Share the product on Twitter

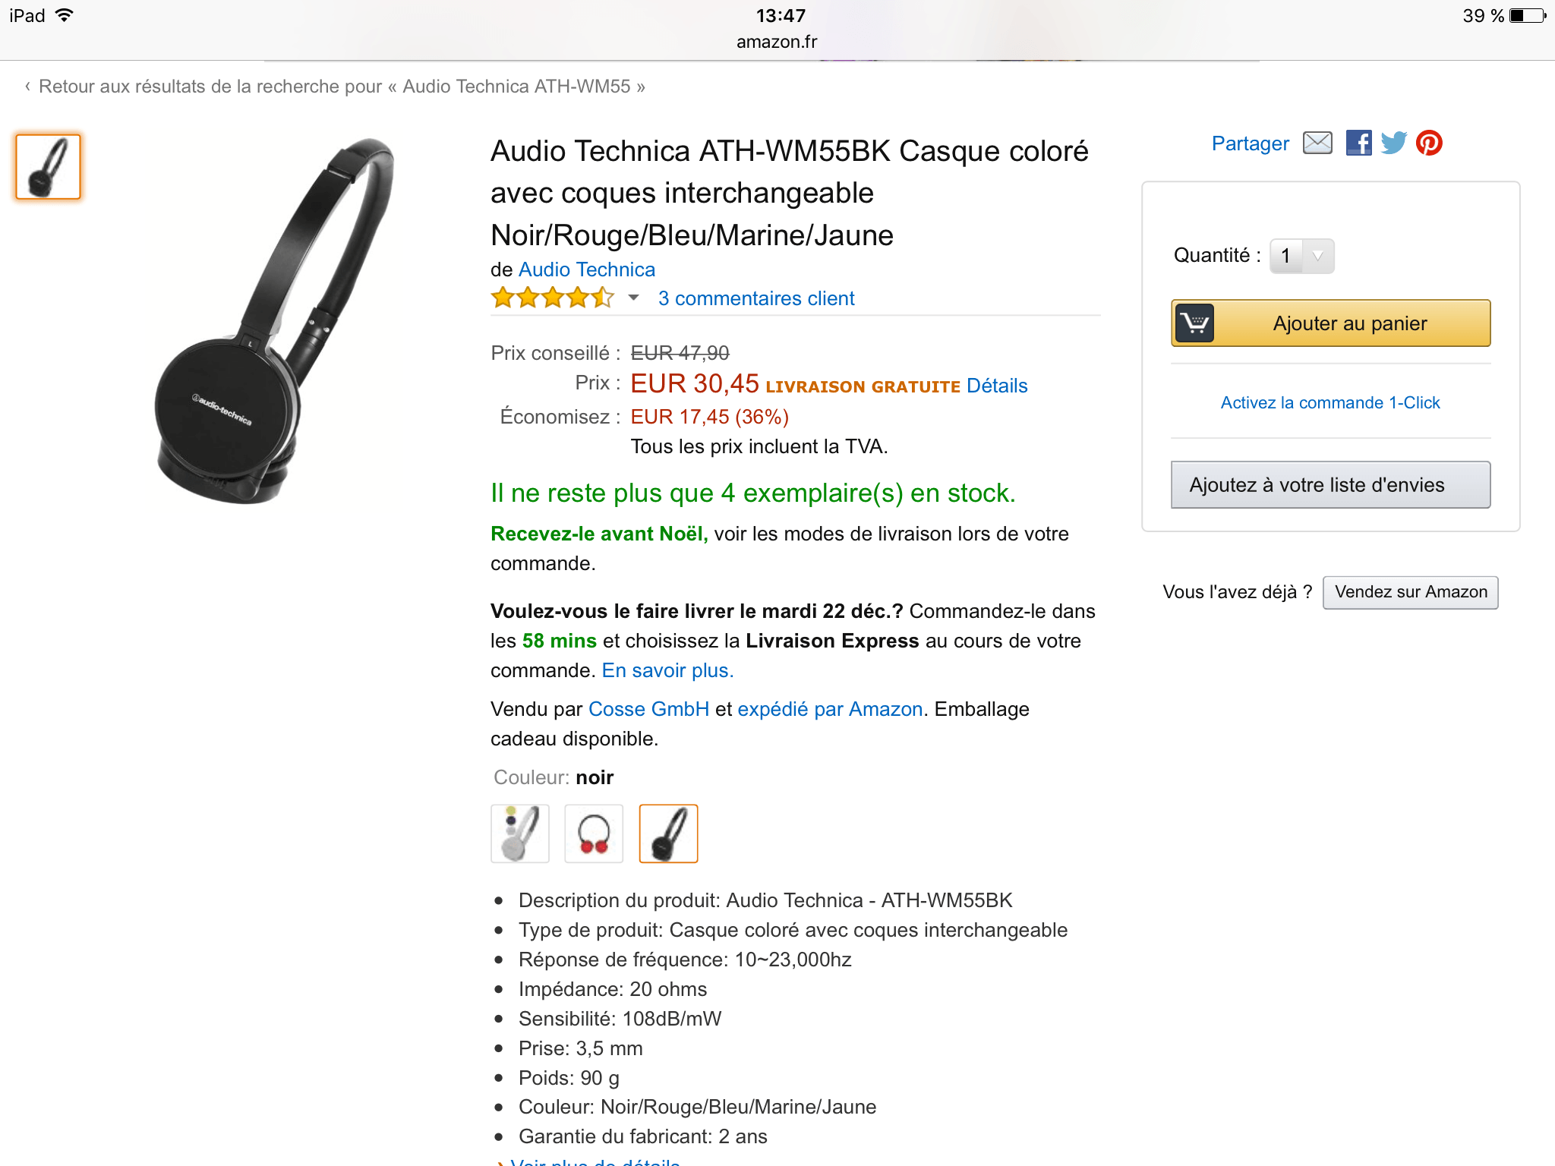point(1393,143)
